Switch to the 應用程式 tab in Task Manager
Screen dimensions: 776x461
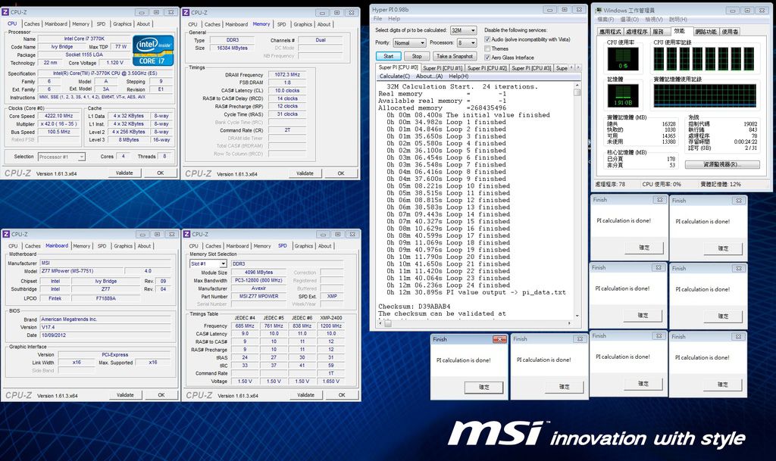click(x=610, y=32)
